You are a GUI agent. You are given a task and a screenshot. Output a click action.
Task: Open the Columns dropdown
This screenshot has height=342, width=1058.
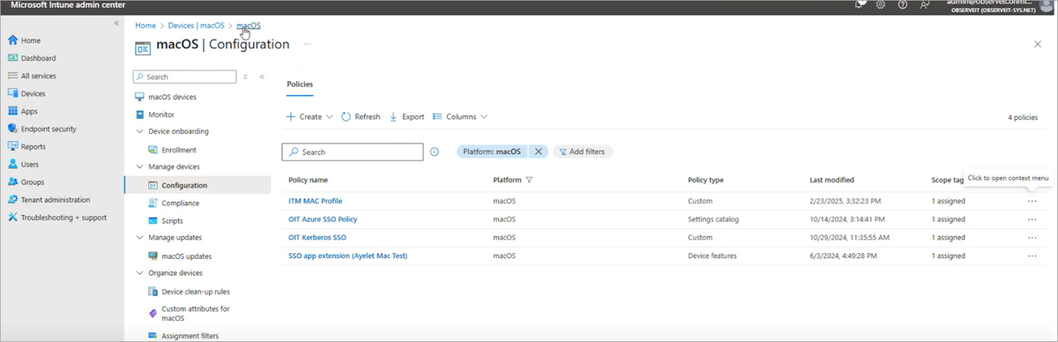tap(460, 116)
